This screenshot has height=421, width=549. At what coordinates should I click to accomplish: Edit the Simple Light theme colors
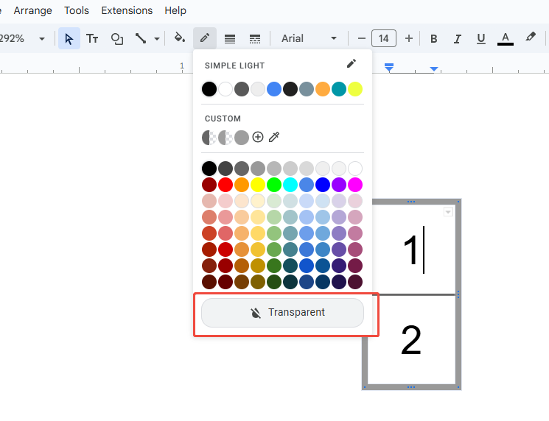tap(352, 65)
